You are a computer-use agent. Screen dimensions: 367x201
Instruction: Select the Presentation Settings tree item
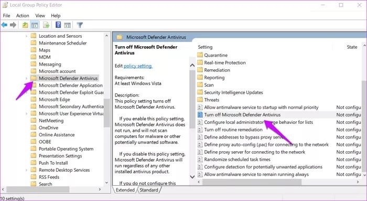[x=60, y=156]
